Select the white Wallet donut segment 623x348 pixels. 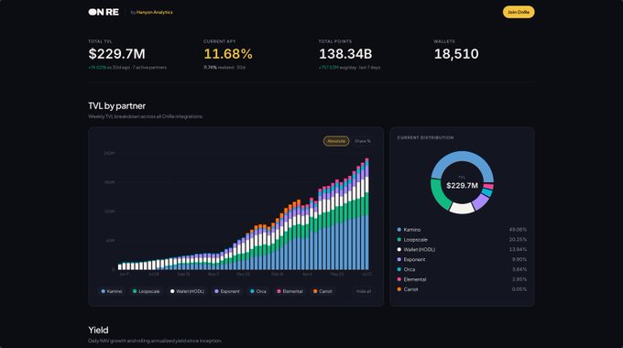(462, 208)
